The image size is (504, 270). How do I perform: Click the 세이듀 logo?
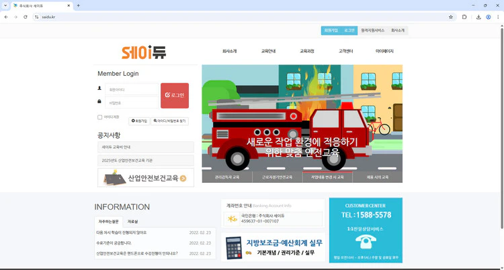coord(143,52)
